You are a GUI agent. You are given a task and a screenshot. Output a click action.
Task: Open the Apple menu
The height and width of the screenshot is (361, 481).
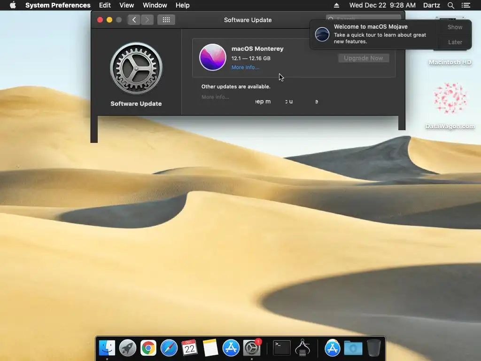click(x=13, y=5)
